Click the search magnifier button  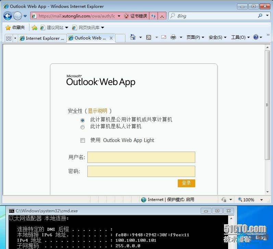[260, 16]
